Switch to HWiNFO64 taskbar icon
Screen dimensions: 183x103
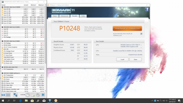(x=50, y=100)
